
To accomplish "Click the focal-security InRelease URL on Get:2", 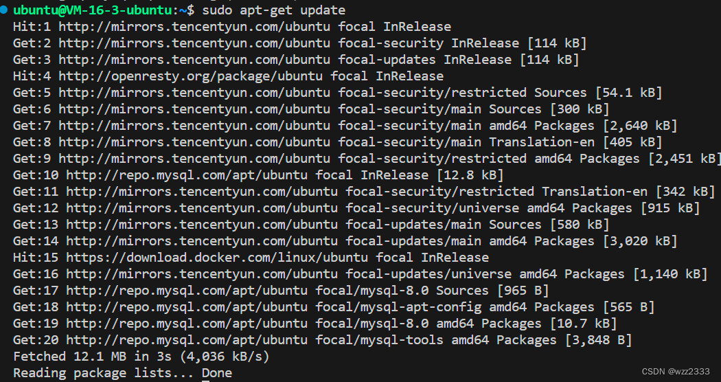I will pos(194,43).
